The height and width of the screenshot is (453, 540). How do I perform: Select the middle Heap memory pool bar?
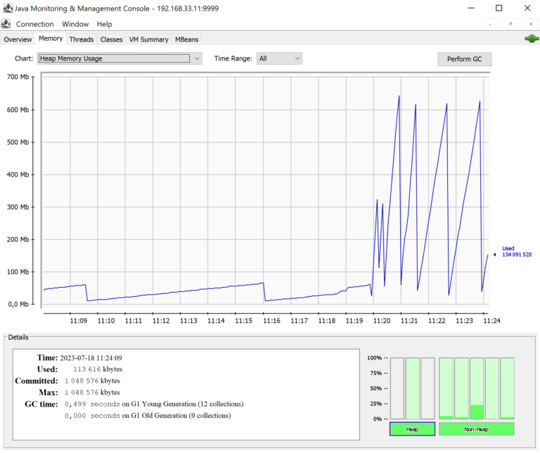412,388
